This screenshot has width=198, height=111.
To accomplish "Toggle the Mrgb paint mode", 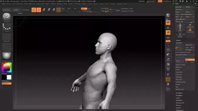I will coord(63,8).
